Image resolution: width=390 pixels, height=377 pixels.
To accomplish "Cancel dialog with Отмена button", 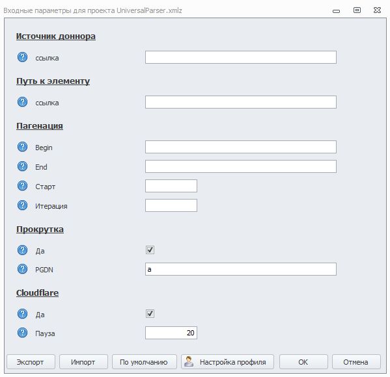I will [x=356, y=362].
